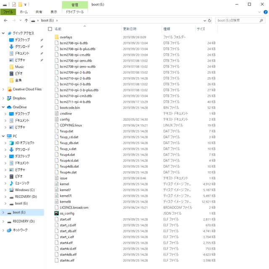Click boot (E:) in address bar breadcrumb

tap(47, 21)
